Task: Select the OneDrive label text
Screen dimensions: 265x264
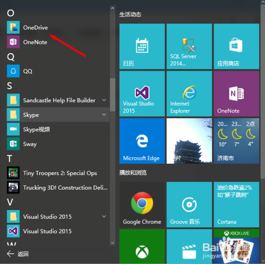Action: pos(35,28)
